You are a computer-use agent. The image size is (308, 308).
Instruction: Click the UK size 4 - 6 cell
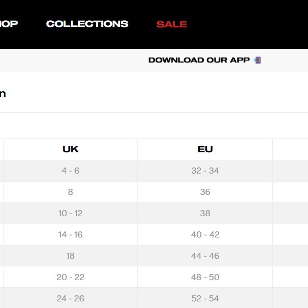tap(70, 171)
